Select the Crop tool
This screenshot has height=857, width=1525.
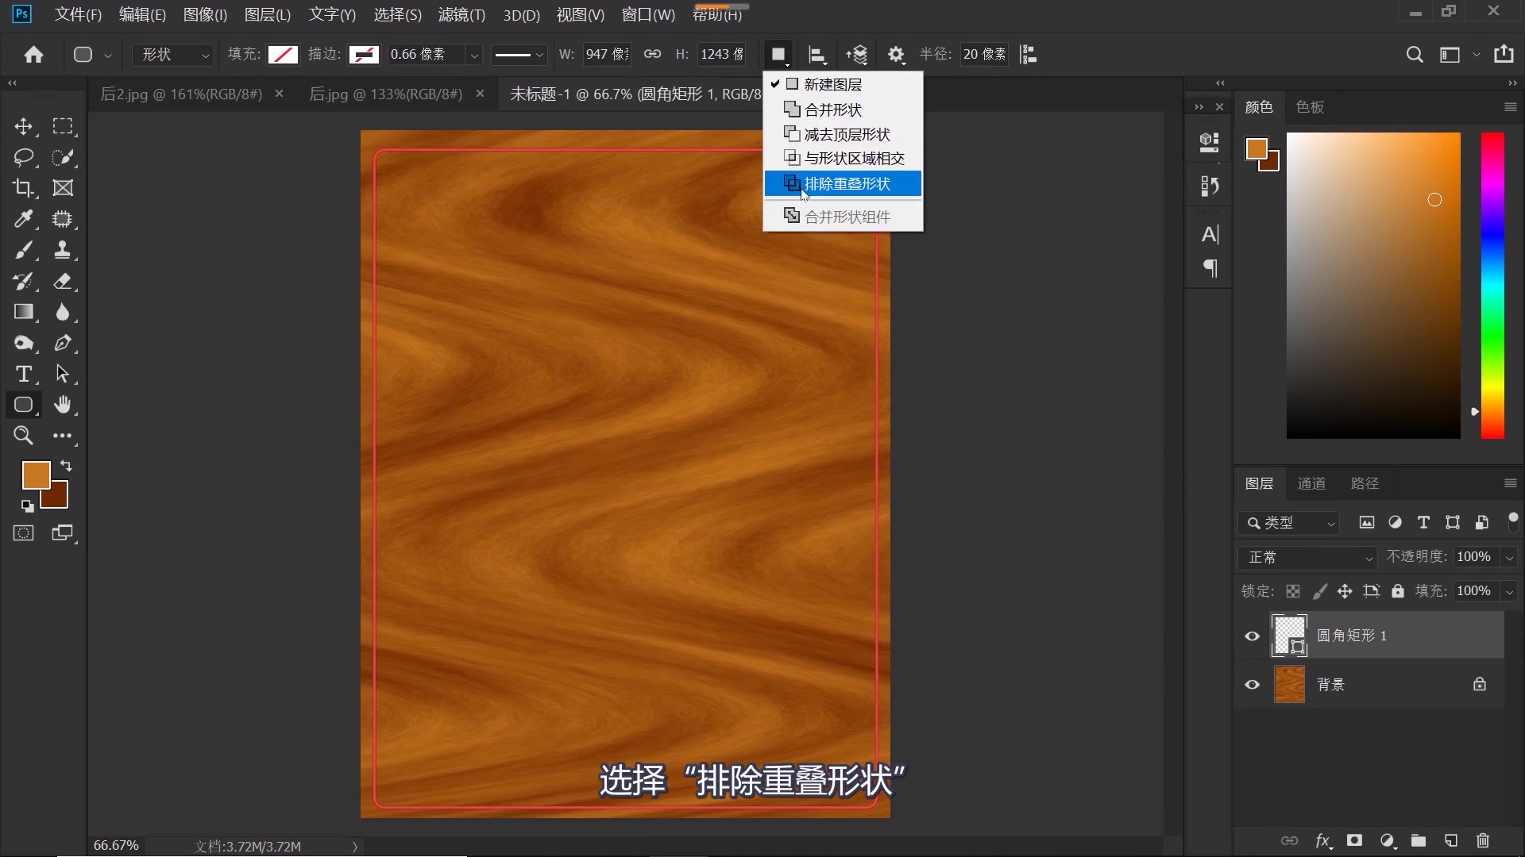click(23, 188)
